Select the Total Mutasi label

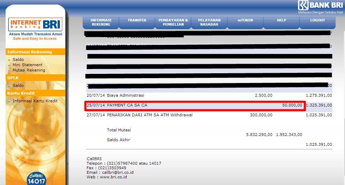[119, 130]
